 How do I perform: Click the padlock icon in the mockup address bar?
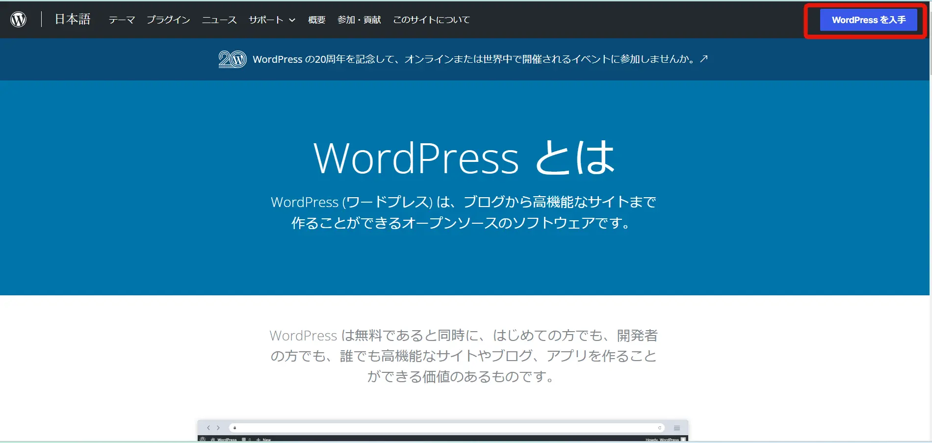click(234, 427)
